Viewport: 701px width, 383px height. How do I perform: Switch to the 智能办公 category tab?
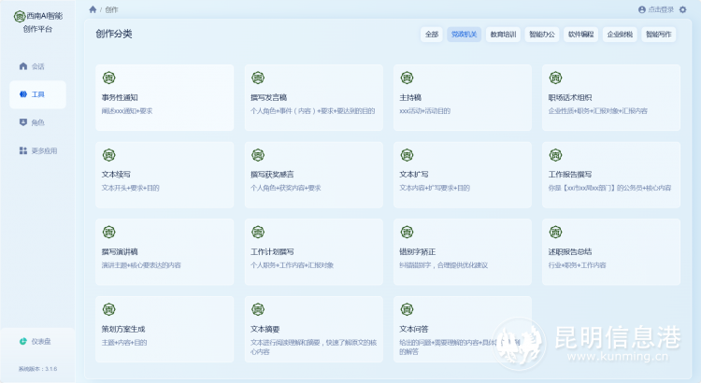point(541,35)
